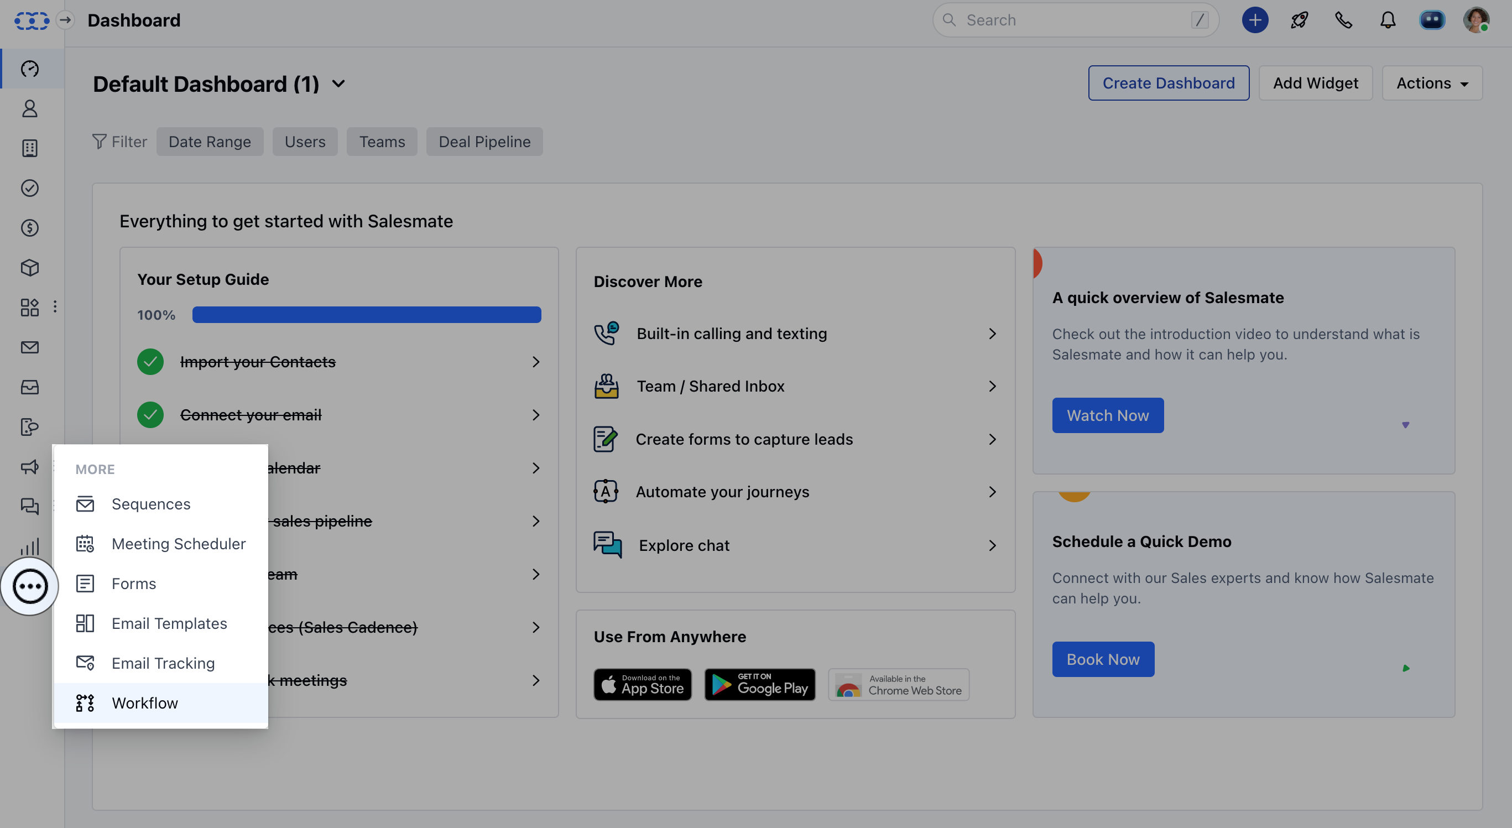This screenshot has width=1512, height=828.
Task: Open the Companies sidebar icon
Action: point(29,148)
